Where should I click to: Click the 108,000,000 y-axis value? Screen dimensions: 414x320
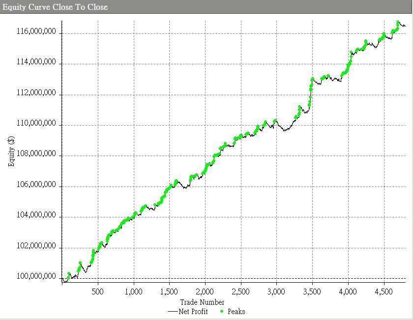coord(36,154)
